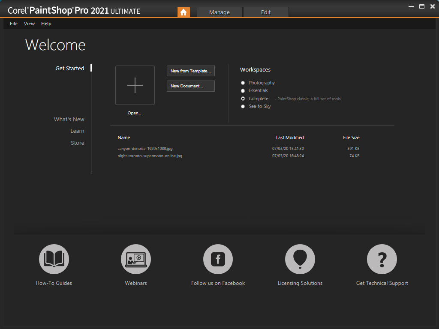Select the Complete workspace radio button
The height and width of the screenshot is (329, 439).
(x=243, y=99)
